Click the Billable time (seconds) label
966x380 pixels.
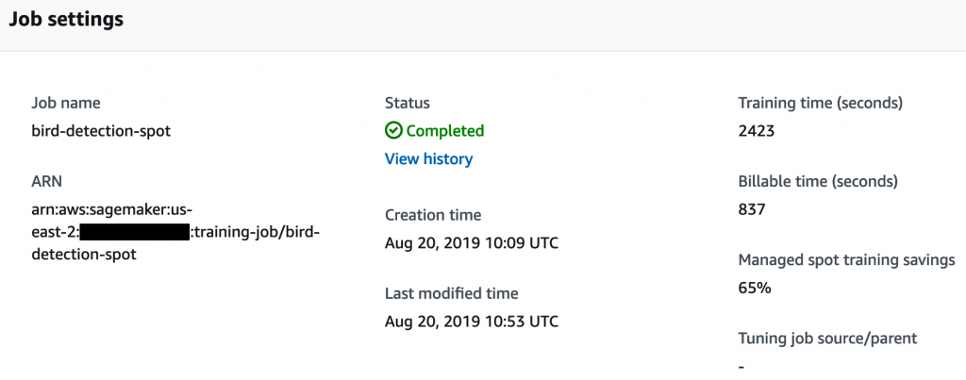(818, 181)
